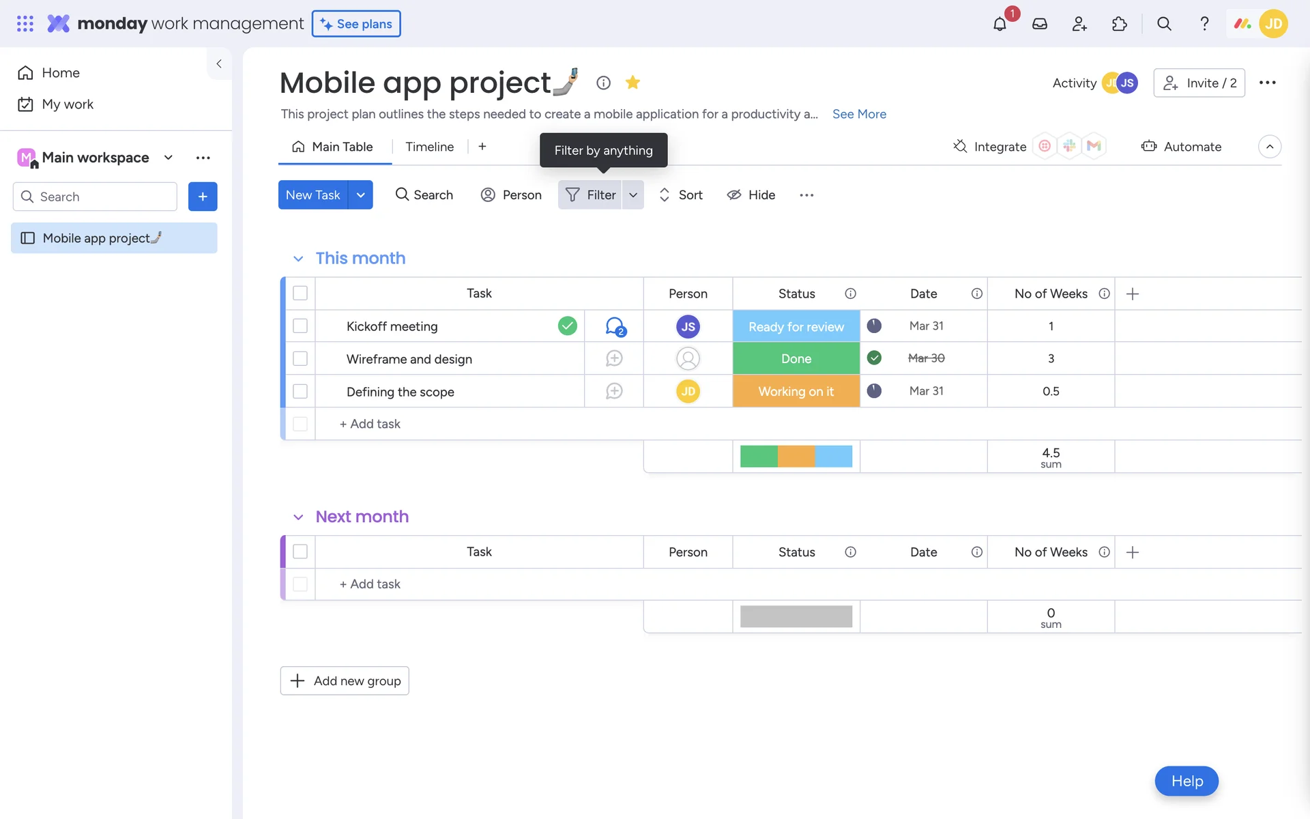Check the Kickoff meeting row checkbox

tap(300, 326)
